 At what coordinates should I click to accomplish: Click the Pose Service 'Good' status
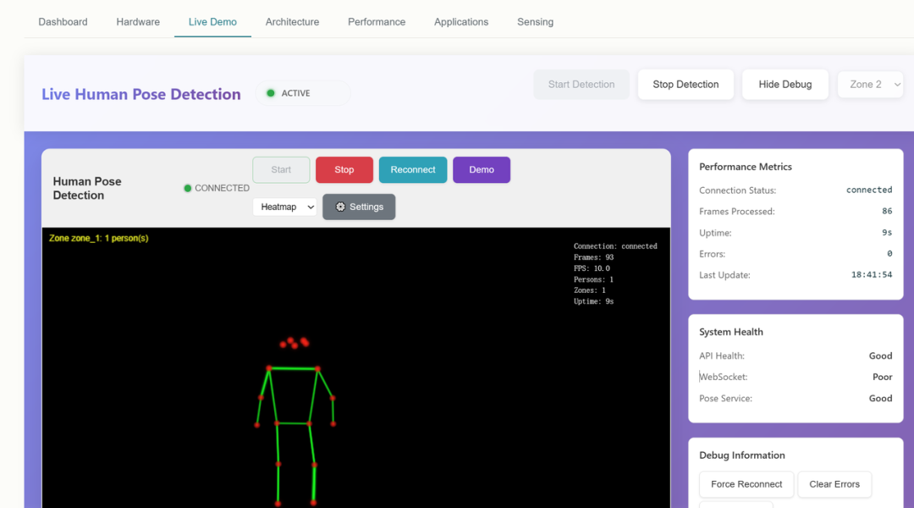(x=880, y=398)
